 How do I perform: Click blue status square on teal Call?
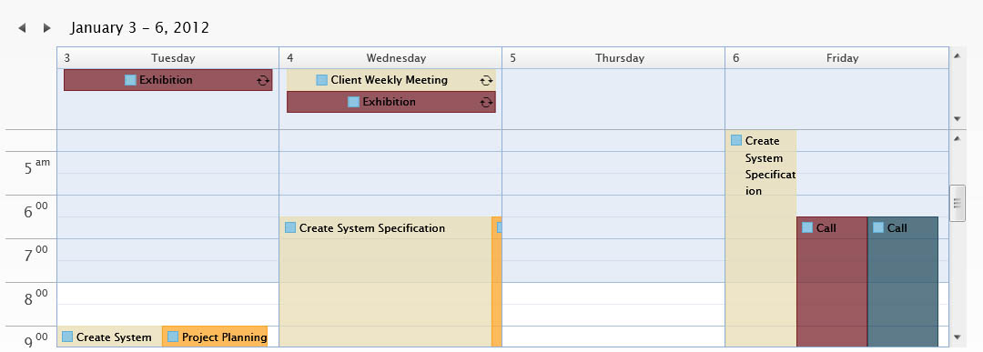pyautogui.click(x=878, y=227)
